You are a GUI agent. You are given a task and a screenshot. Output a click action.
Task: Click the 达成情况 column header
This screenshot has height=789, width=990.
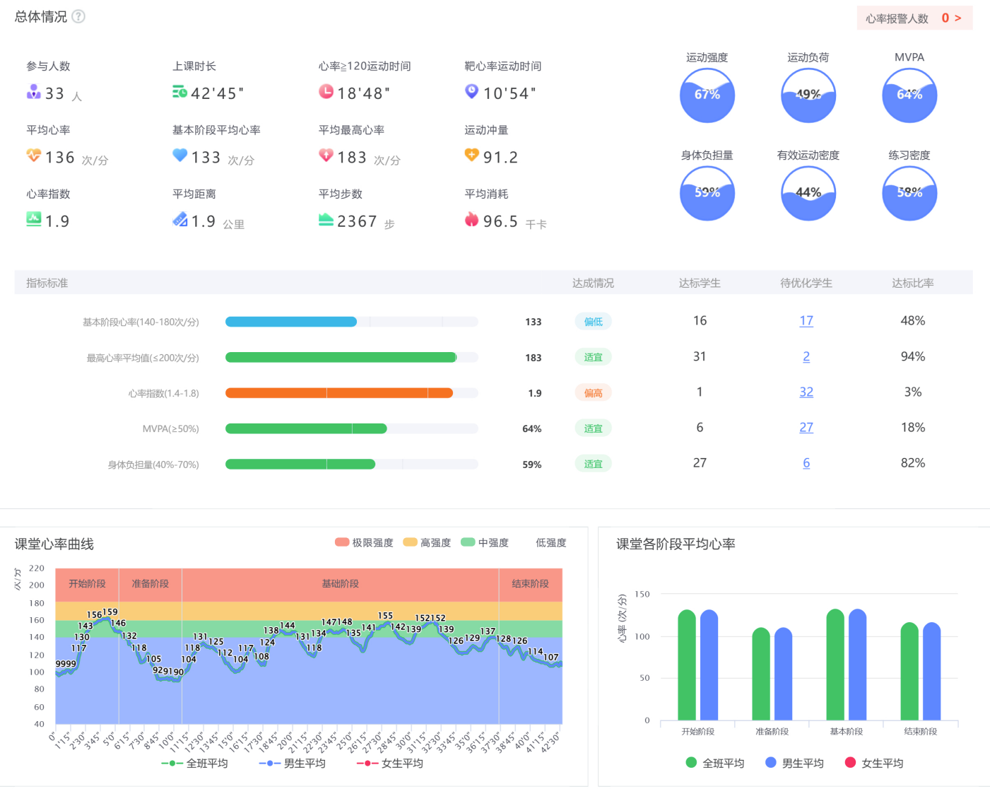593,283
